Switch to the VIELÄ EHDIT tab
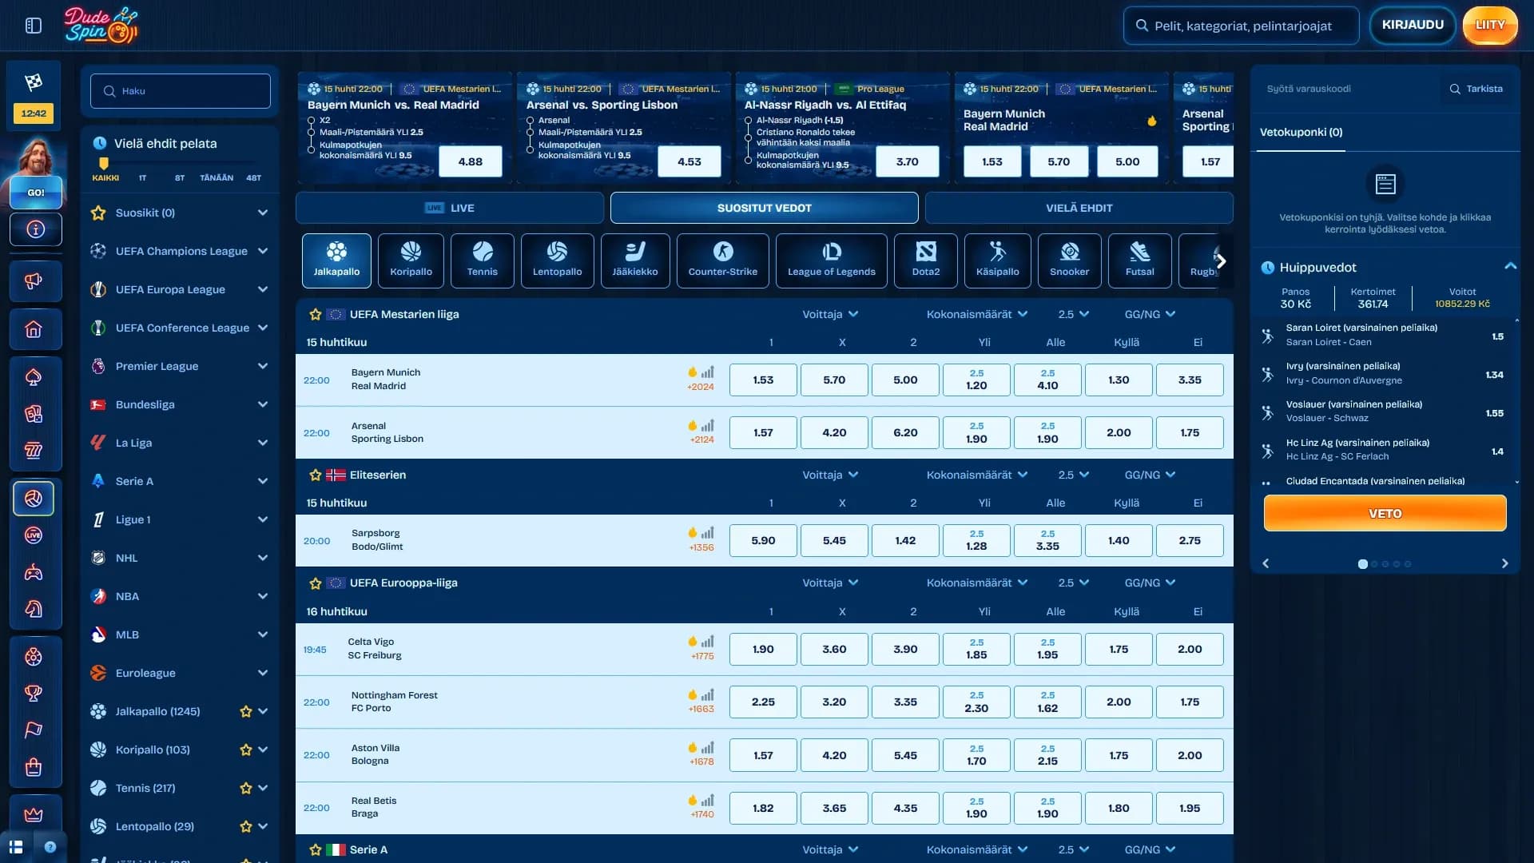The image size is (1534, 863). click(x=1079, y=208)
